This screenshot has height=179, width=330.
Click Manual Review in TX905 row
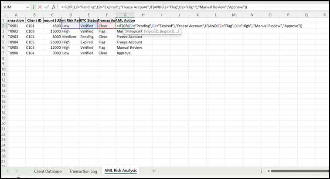[125, 47]
